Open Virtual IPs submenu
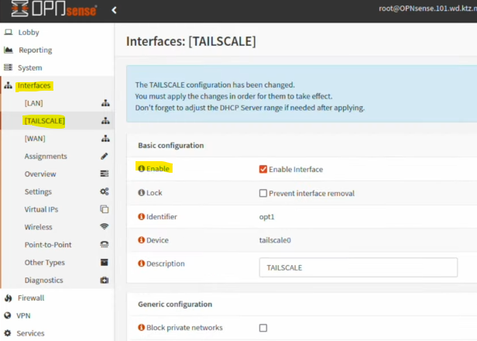The image size is (477, 341). pos(41,209)
